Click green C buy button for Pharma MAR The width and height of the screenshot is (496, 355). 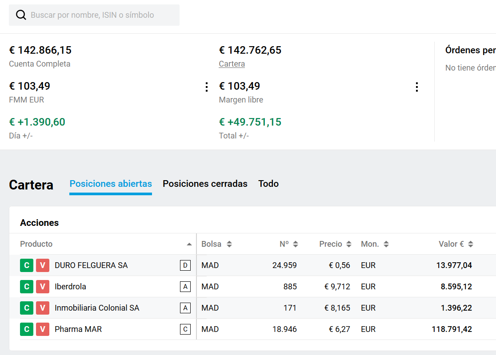pos(27,329)
